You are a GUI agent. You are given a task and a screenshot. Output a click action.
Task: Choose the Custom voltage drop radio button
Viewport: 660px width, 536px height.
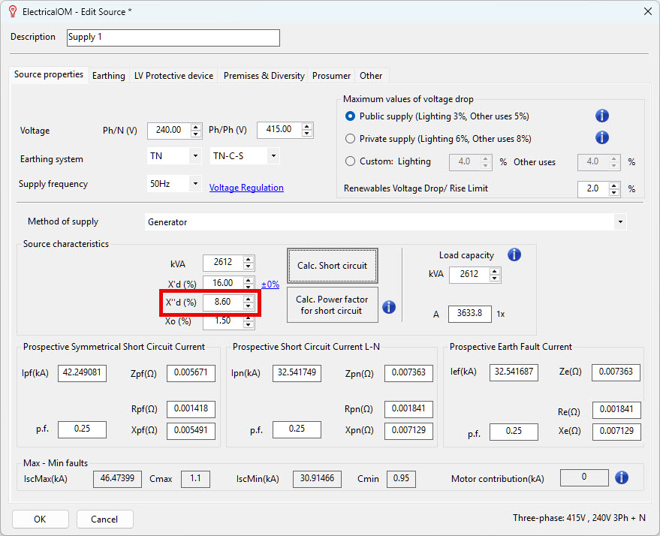click(350, 161)
